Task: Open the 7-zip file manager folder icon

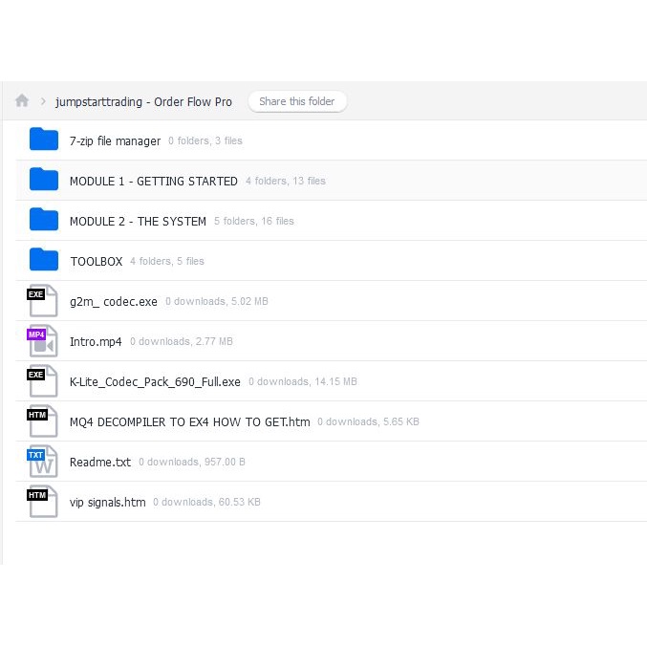Action: click(44, 140)
